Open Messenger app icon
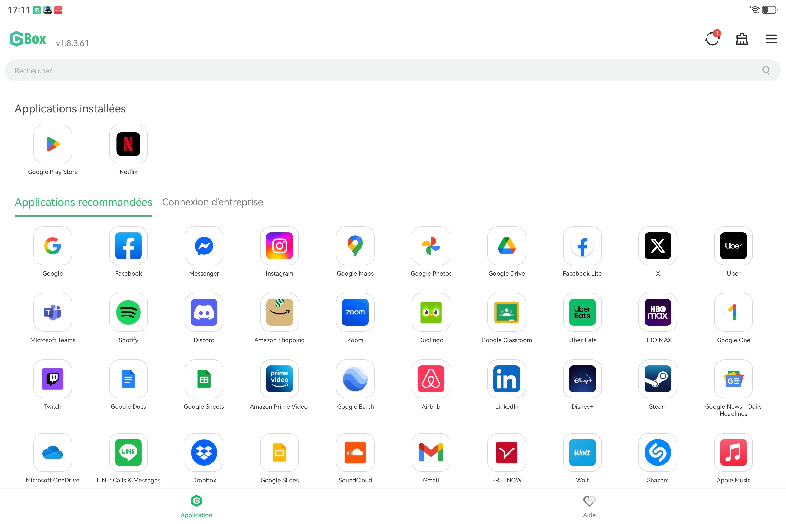 point(204,246)
